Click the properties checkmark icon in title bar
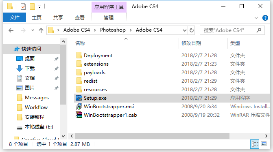 click(x=23, y=6)
